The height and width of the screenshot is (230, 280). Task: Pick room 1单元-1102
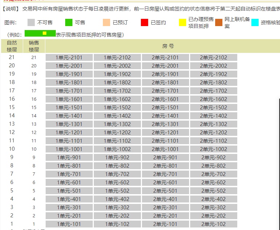[117, 141]
